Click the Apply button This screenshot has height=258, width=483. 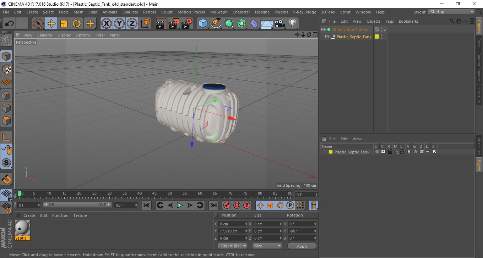[302, 246]
